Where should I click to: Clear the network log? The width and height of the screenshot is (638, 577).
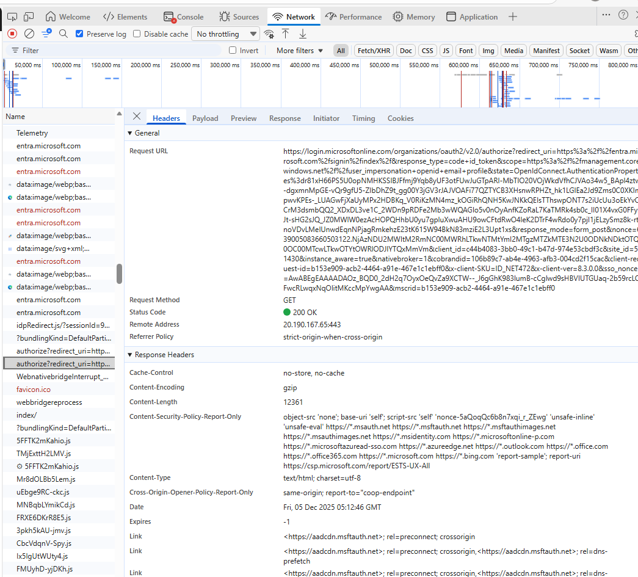coord(29,34)
